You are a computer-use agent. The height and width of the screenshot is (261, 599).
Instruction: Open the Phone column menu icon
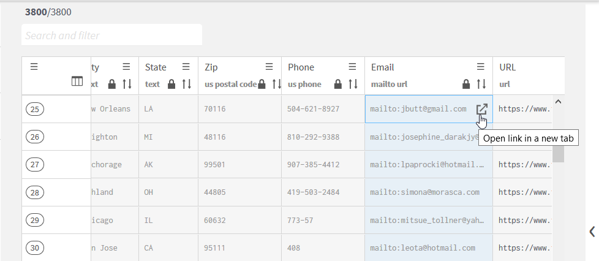(x=352, y=67)
